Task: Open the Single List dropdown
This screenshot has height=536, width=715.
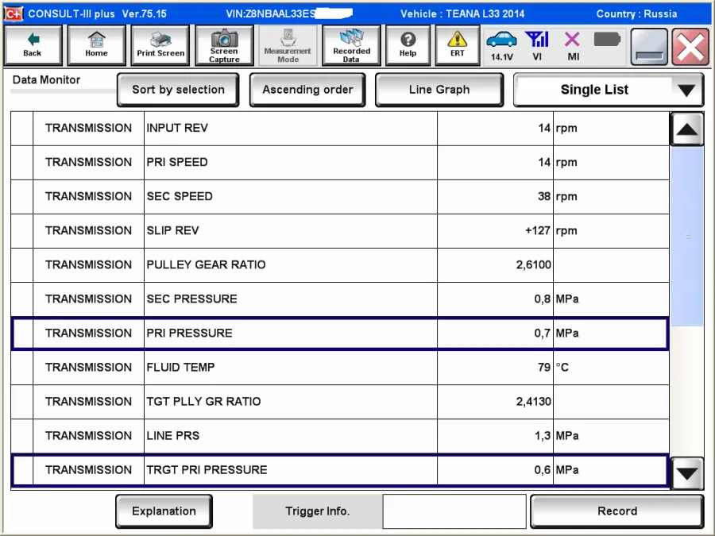Action: coord(609,90)
